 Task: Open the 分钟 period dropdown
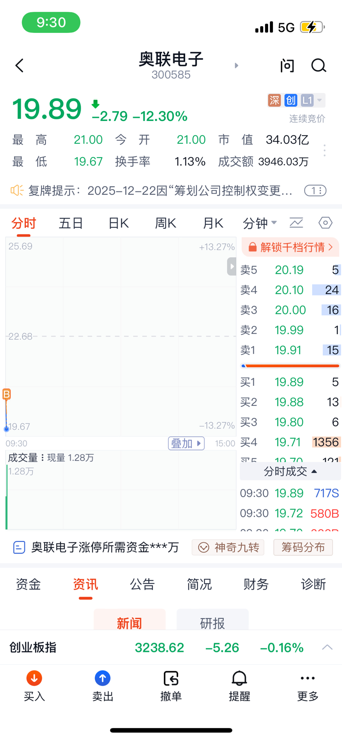(x=260, y=223)
